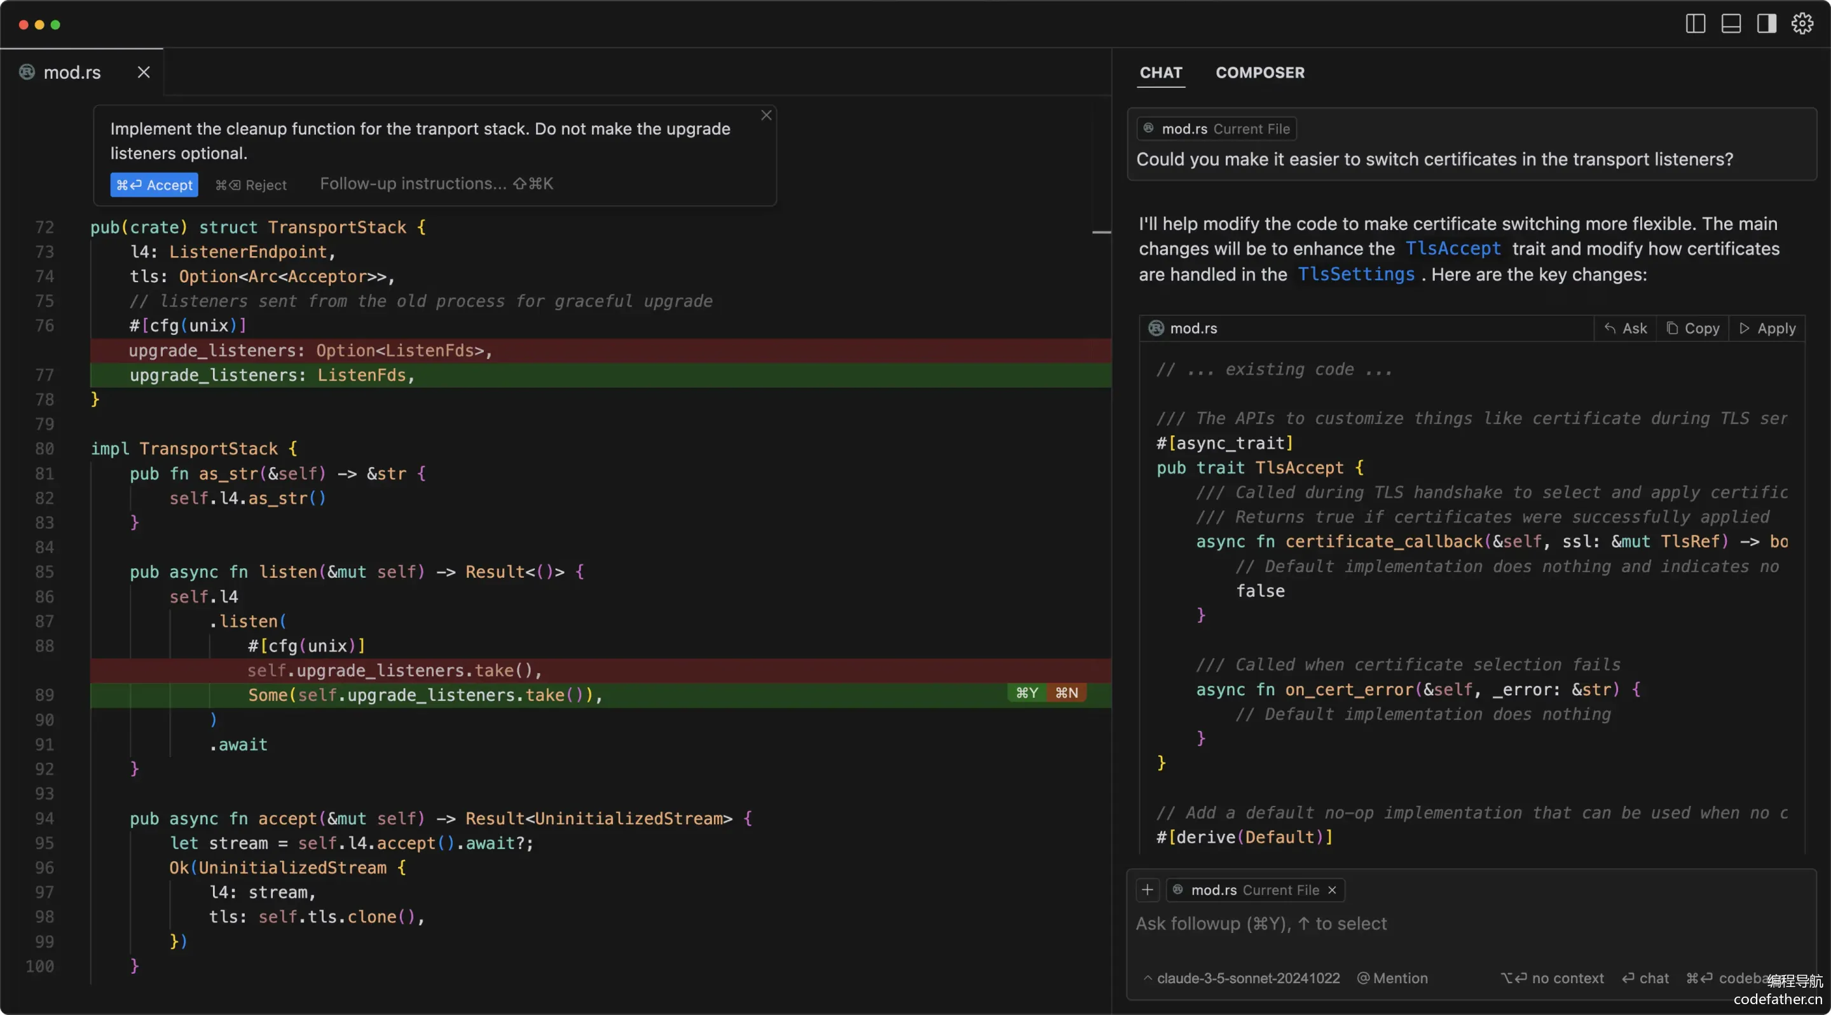Apply the suggested code to mod.rs
Screen dimensions: 1831x1015
pyautogui.click(x=1767, y=329)
